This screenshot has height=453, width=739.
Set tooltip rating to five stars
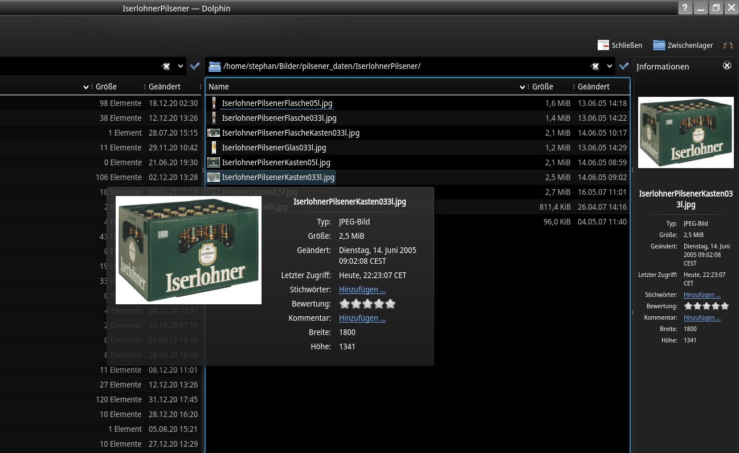390,304
